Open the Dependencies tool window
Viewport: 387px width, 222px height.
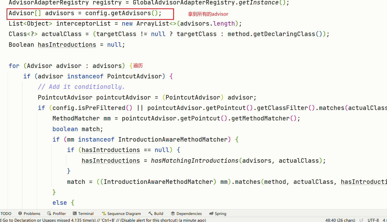click(186, 213)
